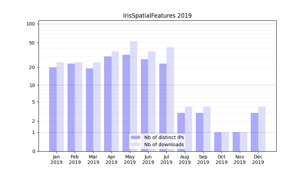Viewport: 307px width, 170px height.
Task: Click the Nb of downloads legend swatch
Action: coord(136,144)
